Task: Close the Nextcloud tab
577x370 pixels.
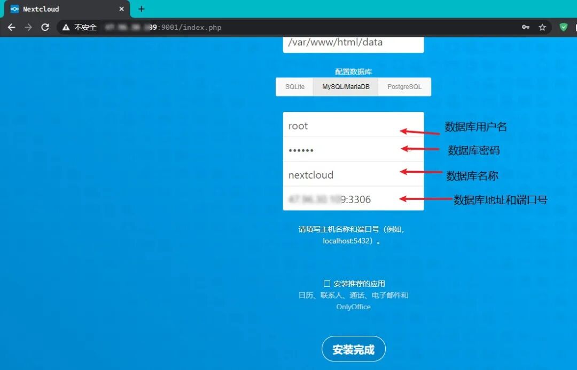Action: (x=121, y=9)
